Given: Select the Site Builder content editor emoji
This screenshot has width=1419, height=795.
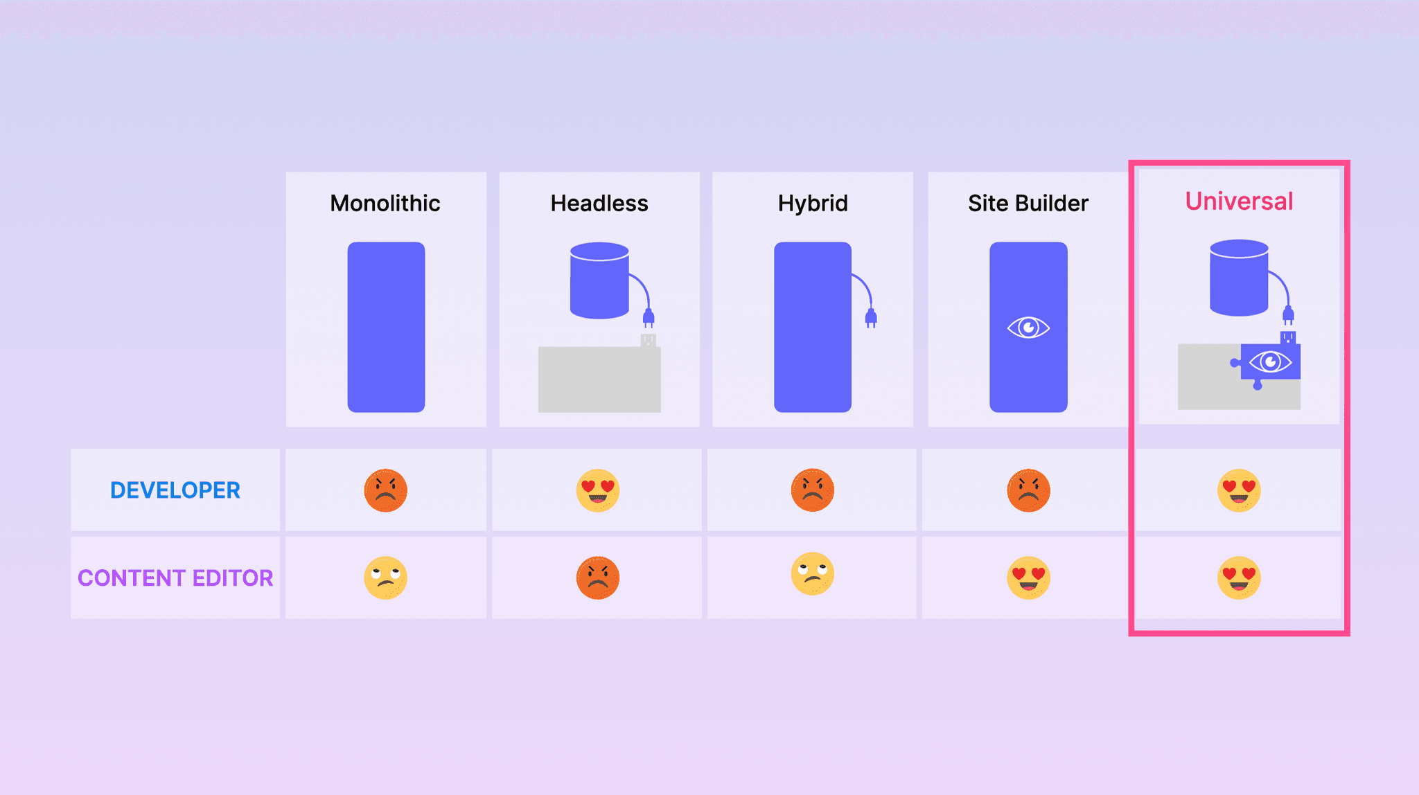Looking at the screenshot, I should pos(1028,575).
